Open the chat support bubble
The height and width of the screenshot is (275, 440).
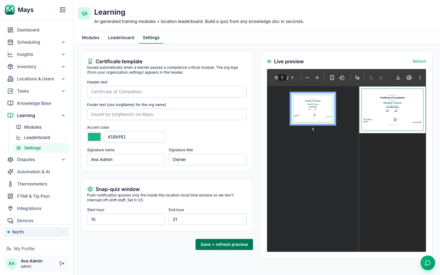pos(428,263)
